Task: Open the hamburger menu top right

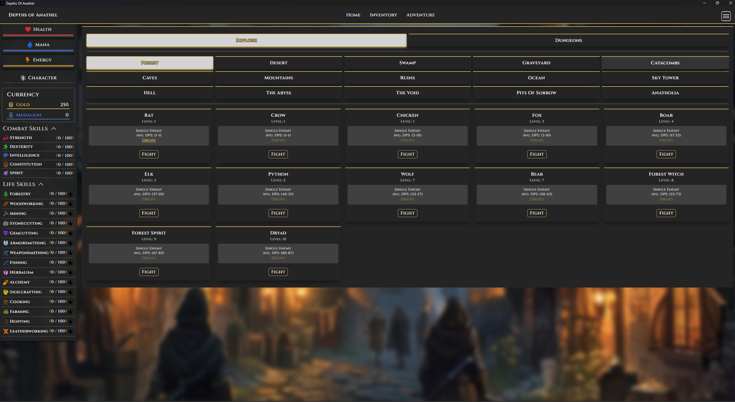Action: [x=726, y=16]
